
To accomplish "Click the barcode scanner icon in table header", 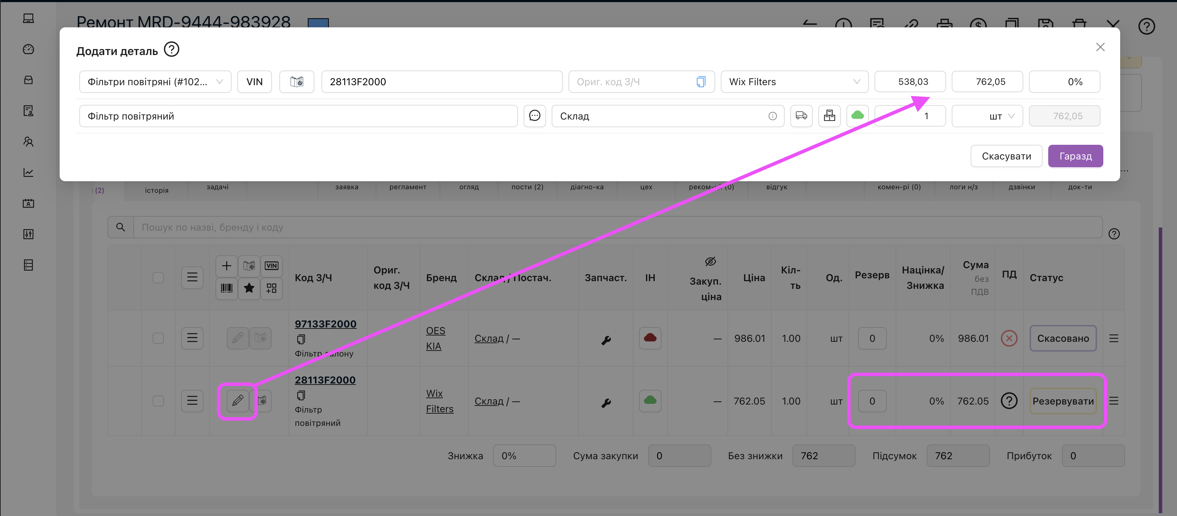I will (227, 288).
